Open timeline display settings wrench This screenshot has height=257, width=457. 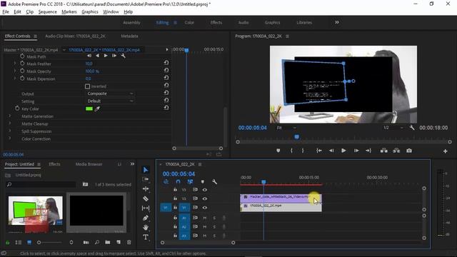[214, 182]
